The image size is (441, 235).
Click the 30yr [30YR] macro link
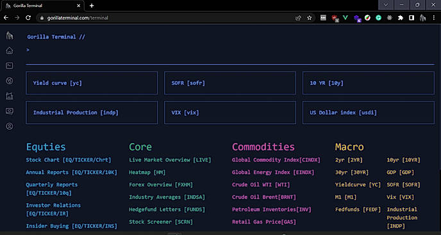[352, 172]
